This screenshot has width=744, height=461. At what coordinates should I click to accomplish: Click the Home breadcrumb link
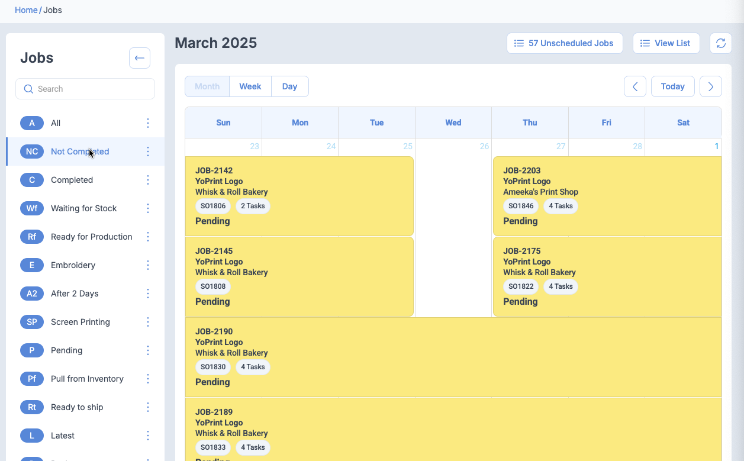26,10
